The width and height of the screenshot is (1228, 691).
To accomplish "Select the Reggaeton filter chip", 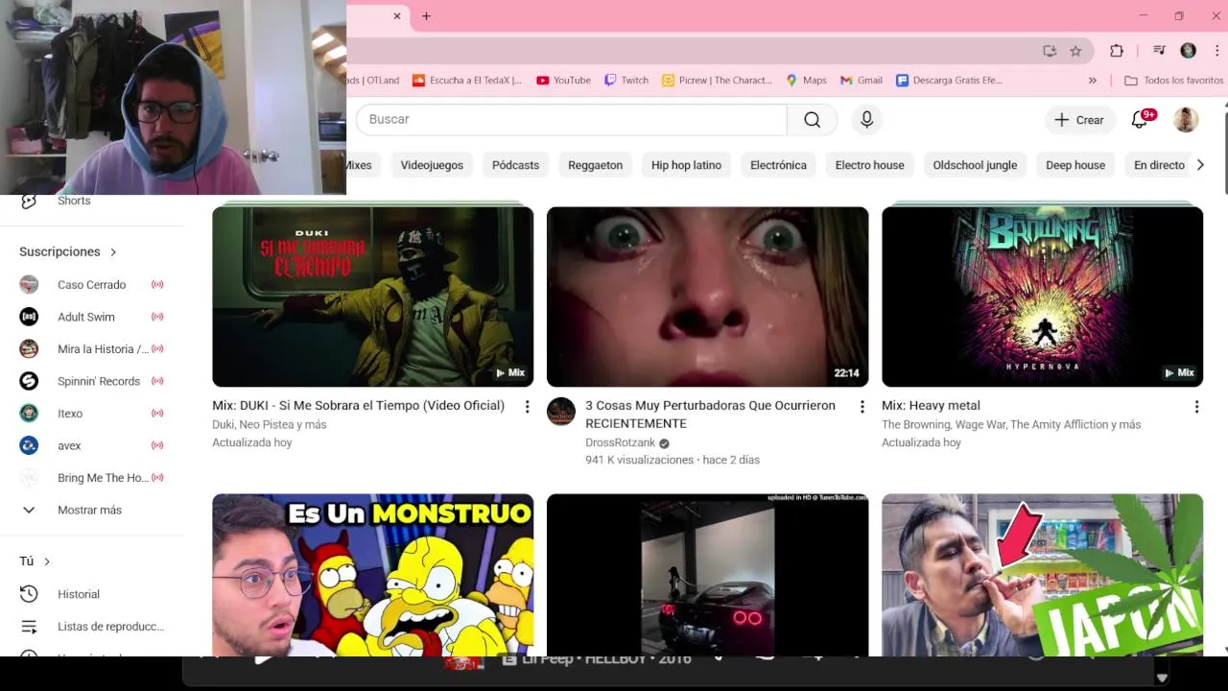I will click(595, 165).
